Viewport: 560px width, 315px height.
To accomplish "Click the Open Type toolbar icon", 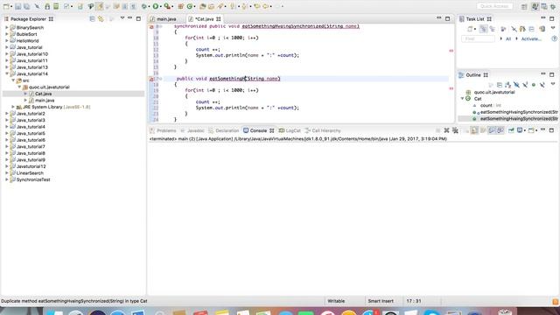I will pos(202,6).
